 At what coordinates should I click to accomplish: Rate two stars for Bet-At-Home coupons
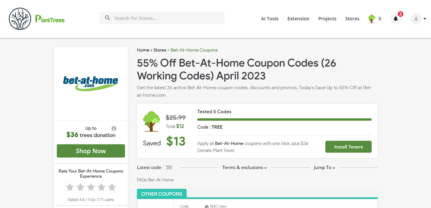pyautogui.click(x=81, y=187)
